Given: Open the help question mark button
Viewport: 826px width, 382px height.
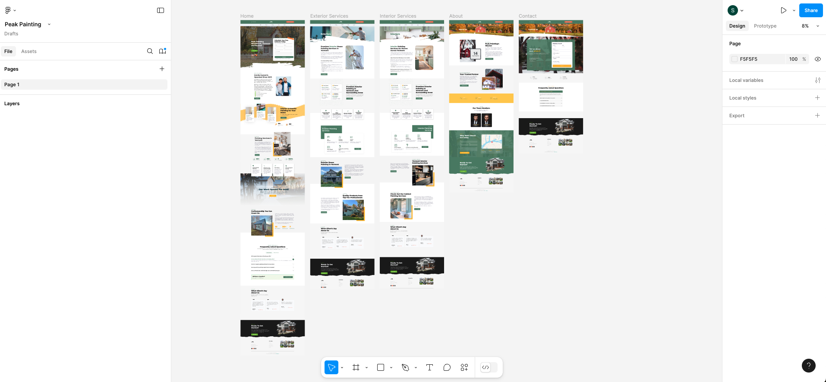Looking at the screenshot, I should point(809,366).
